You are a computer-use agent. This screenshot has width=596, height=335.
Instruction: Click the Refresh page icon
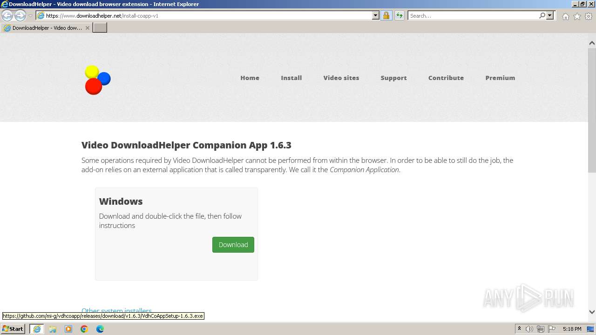(400, 15)
